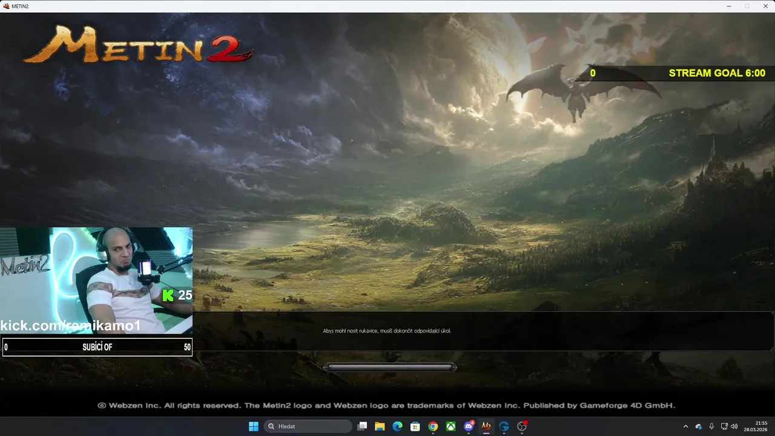This screenshot has height=436, width=775.
Task: Click the METIN2 window title icon
Action: [x=7, y=6]
